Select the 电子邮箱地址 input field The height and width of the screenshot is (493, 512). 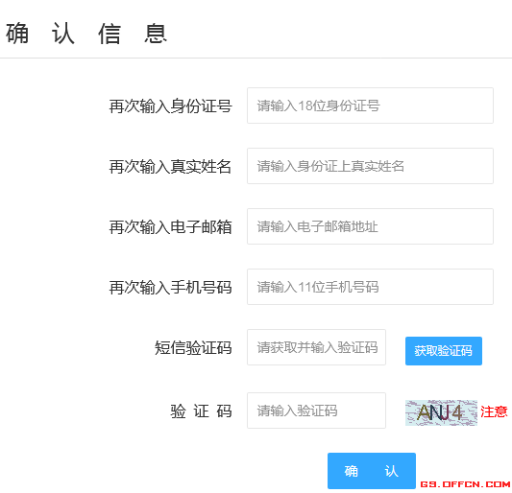(370, 226)
